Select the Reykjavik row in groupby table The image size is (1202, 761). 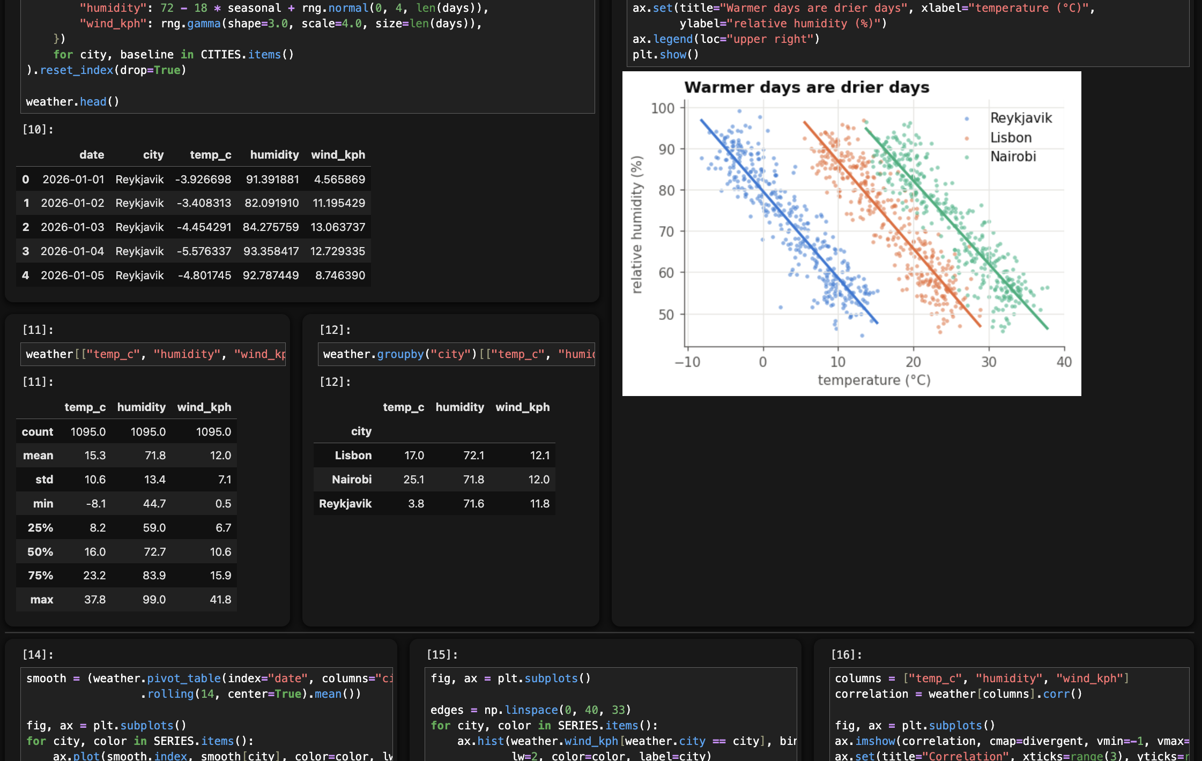click(x=434, y=504)
